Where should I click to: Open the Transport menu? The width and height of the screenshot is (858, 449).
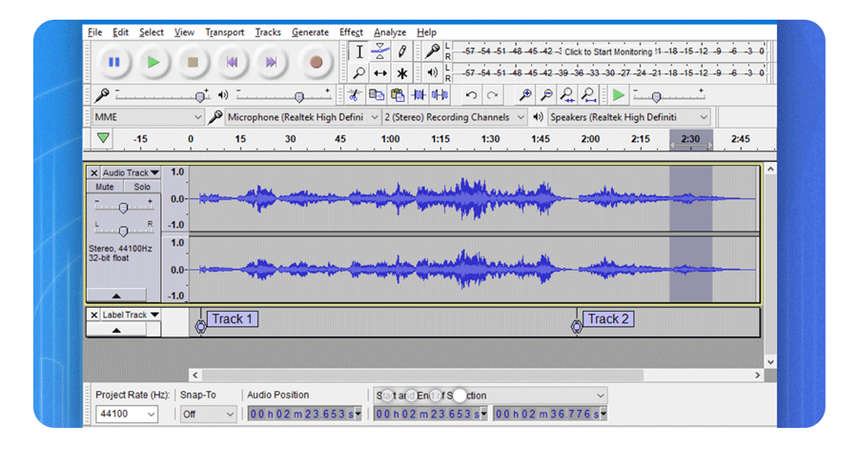[x=224, y=32]
